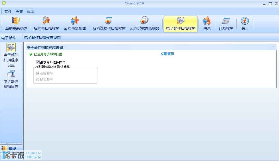Select 电子邮件扫描程序 toolbar icon
This screenshot has height=161, width=279.
click(x=181, y=24)
